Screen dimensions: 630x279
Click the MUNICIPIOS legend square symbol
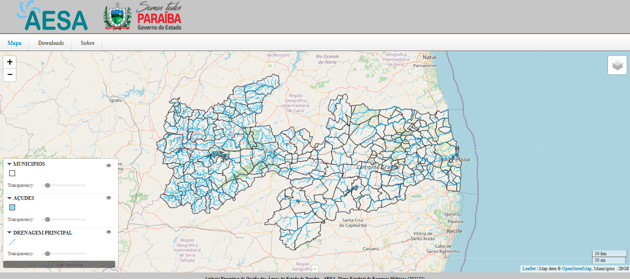12,173
